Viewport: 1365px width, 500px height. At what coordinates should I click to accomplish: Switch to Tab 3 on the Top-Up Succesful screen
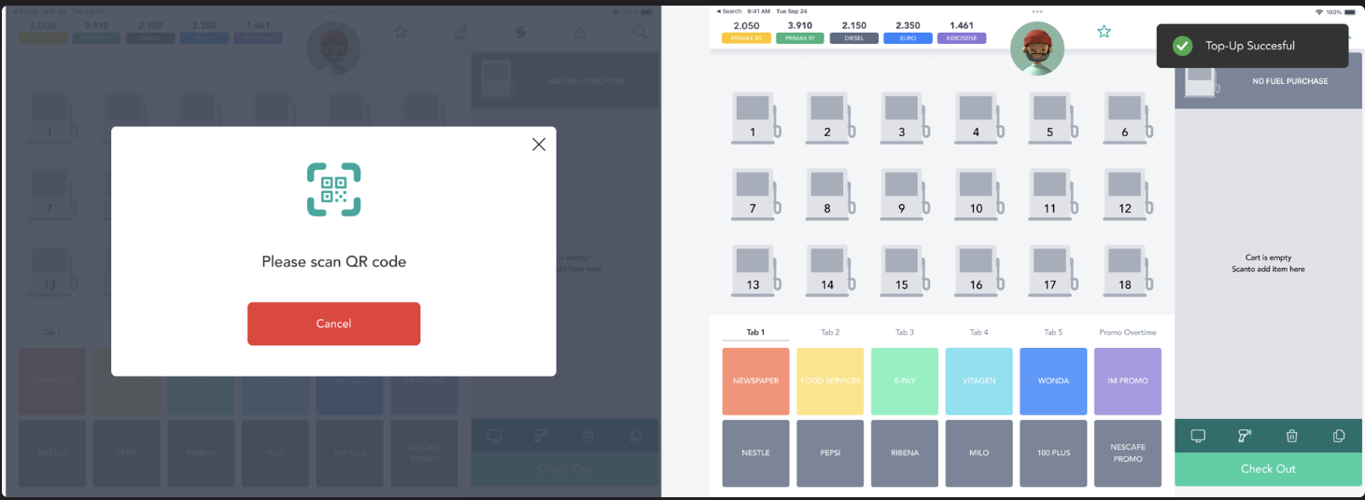(x=905, y=332)
